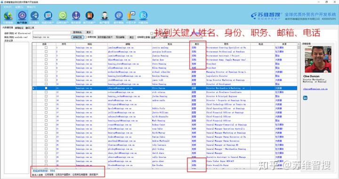The width and height of the screenshot is (339, 179).
Task: Select the 'Director of Development' job cell
Action: coord(228,84)
